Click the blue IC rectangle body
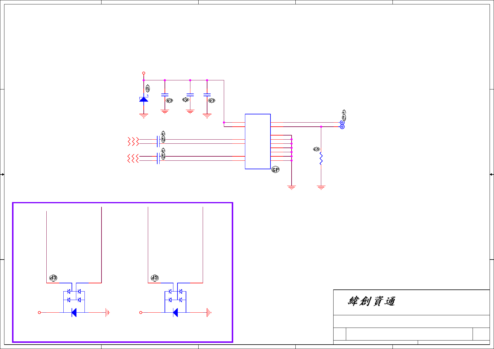The width and height of the screenshot is (494, 349). pos(258,141)
